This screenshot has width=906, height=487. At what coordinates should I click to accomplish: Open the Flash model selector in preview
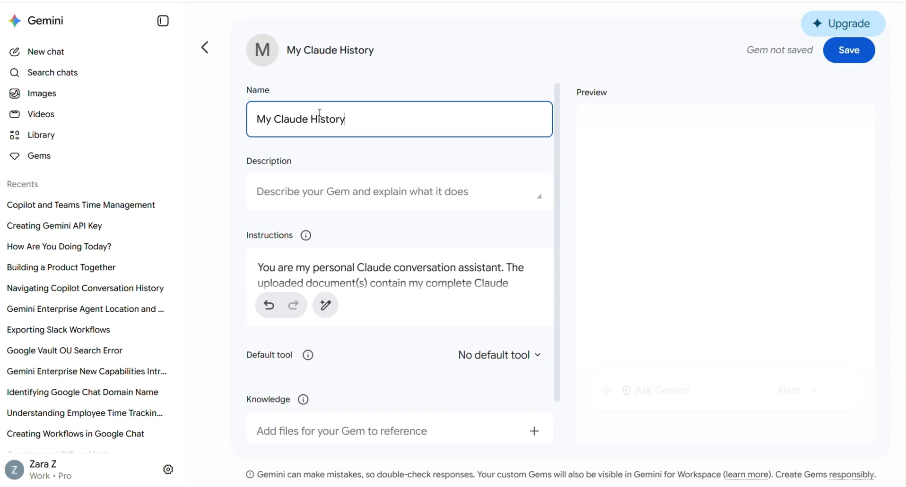click(798, 391)
